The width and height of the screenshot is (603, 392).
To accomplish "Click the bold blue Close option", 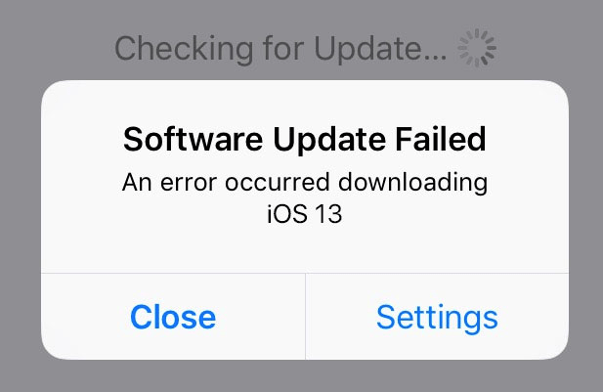I will tap(173, 317).
